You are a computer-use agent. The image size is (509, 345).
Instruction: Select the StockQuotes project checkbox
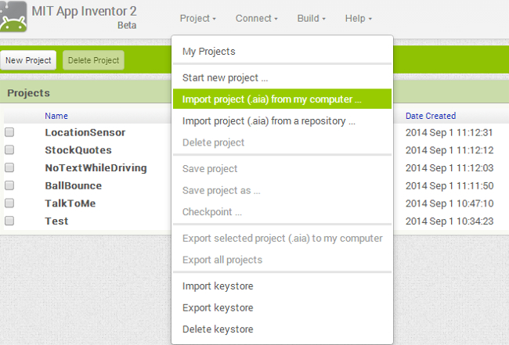click(9, 150)
